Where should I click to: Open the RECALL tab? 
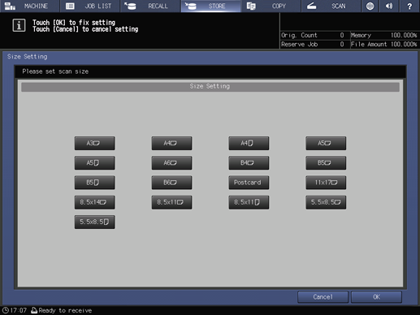150,6
